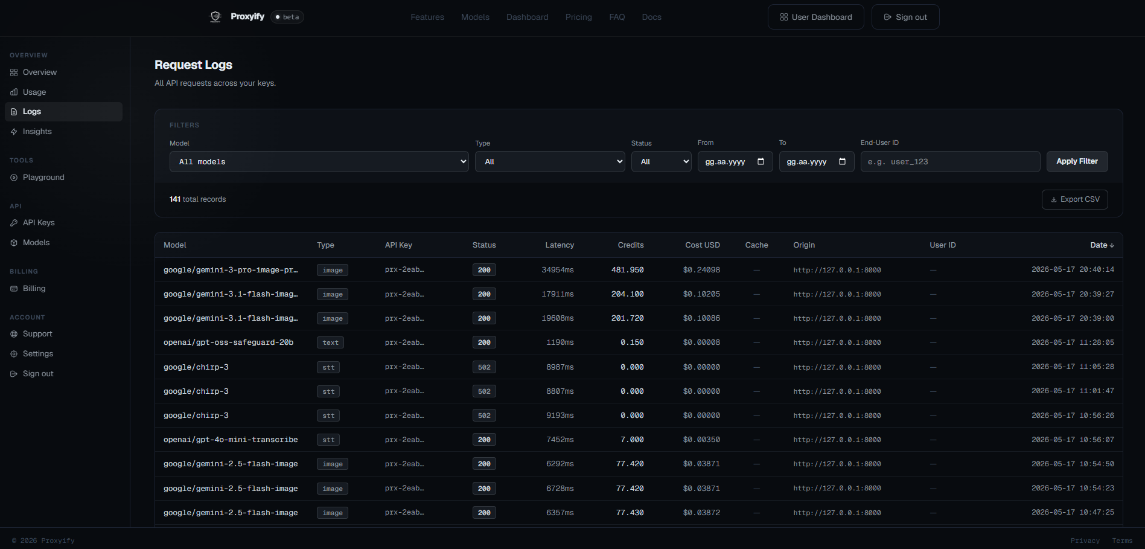Go to Billing in the sidebar
1145x549 pixels.
click(x=63, y=289)
